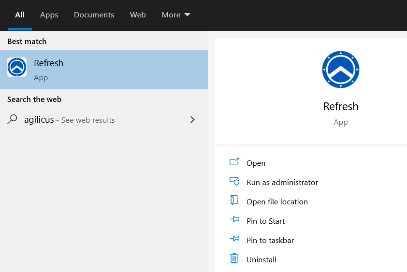Viewport: 407px width, 272px height.
Task: Switch to the Apps tab
Action: [49, 15]
